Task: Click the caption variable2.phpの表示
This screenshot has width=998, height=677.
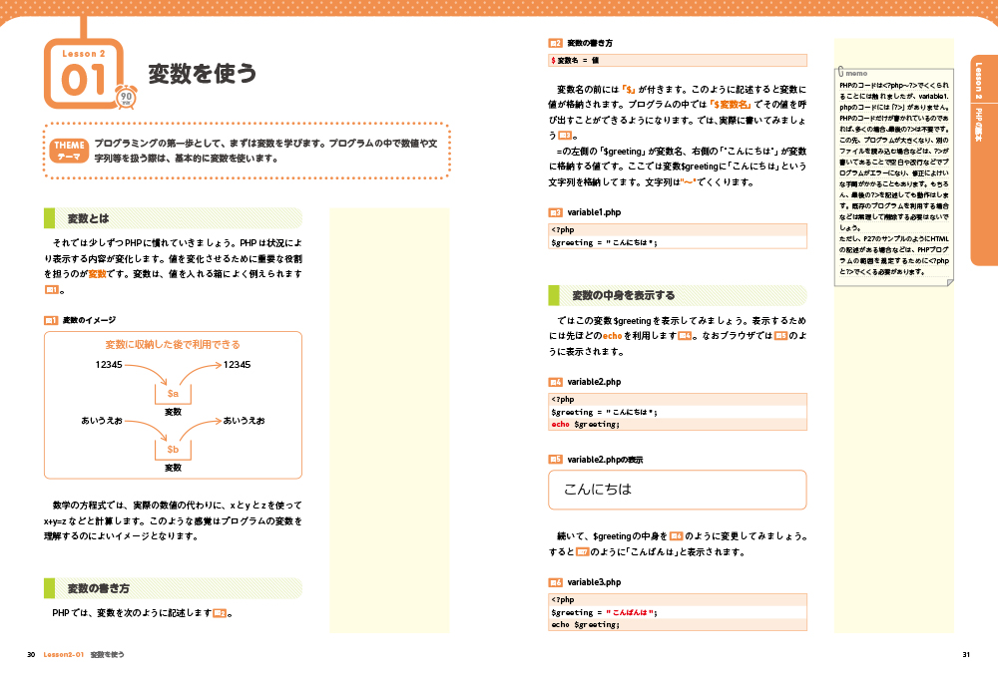Action: [x=606, y=460]
